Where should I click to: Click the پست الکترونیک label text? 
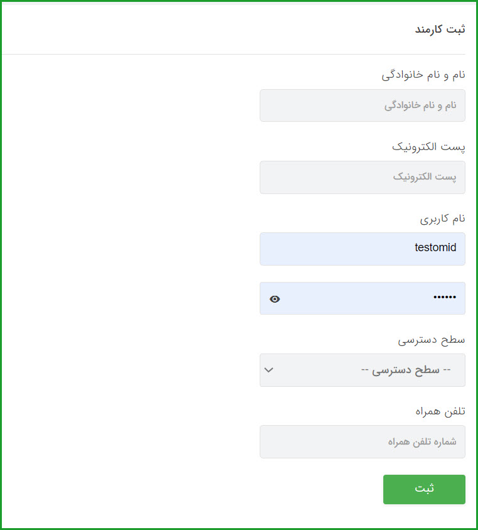428,147
